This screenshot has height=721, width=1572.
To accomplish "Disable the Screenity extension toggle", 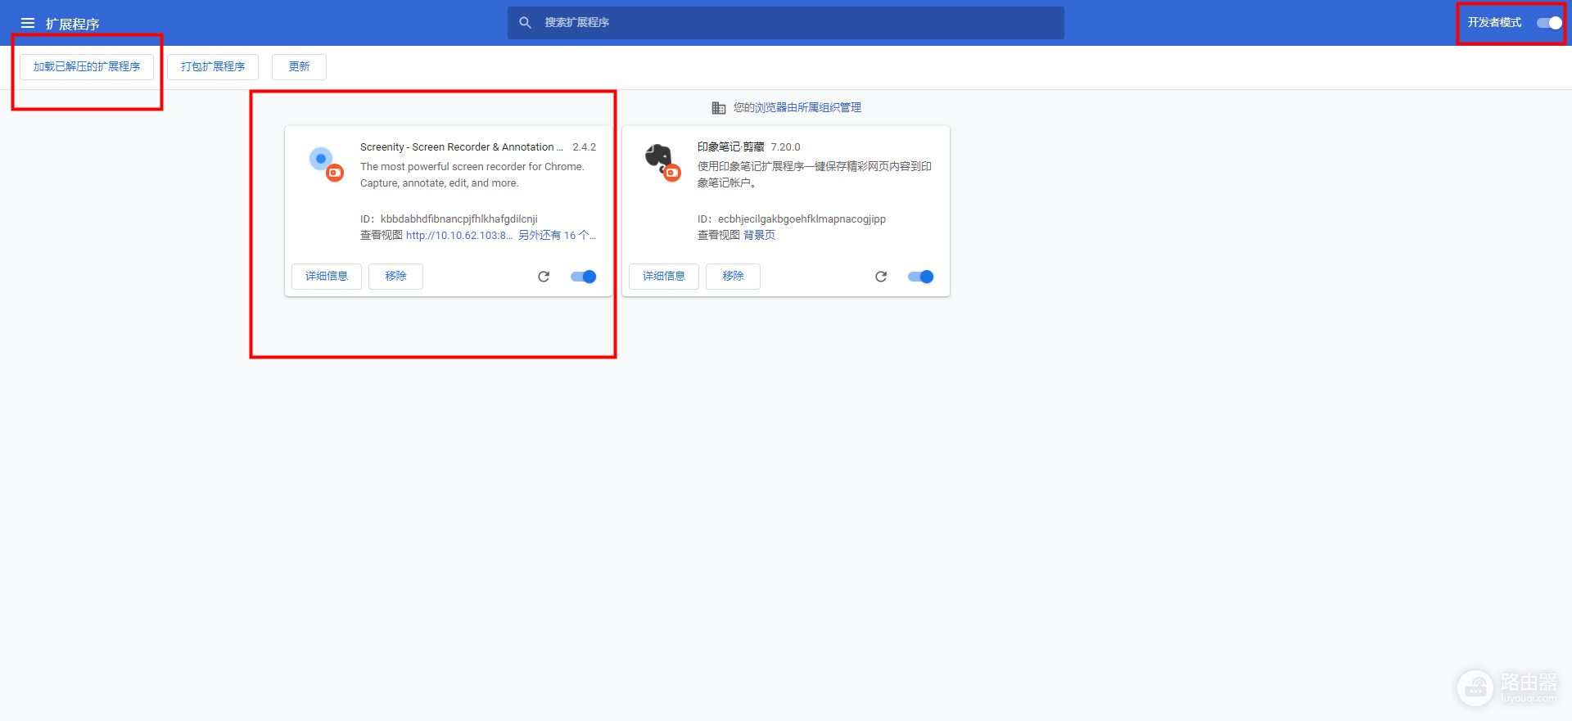I will (x=584, y=277).
